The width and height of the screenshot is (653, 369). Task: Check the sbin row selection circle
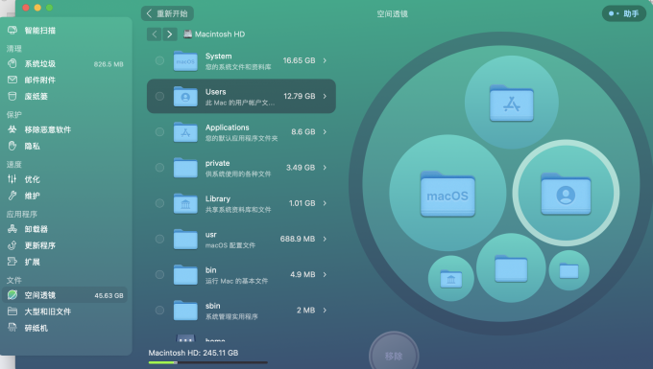(159, 311)
